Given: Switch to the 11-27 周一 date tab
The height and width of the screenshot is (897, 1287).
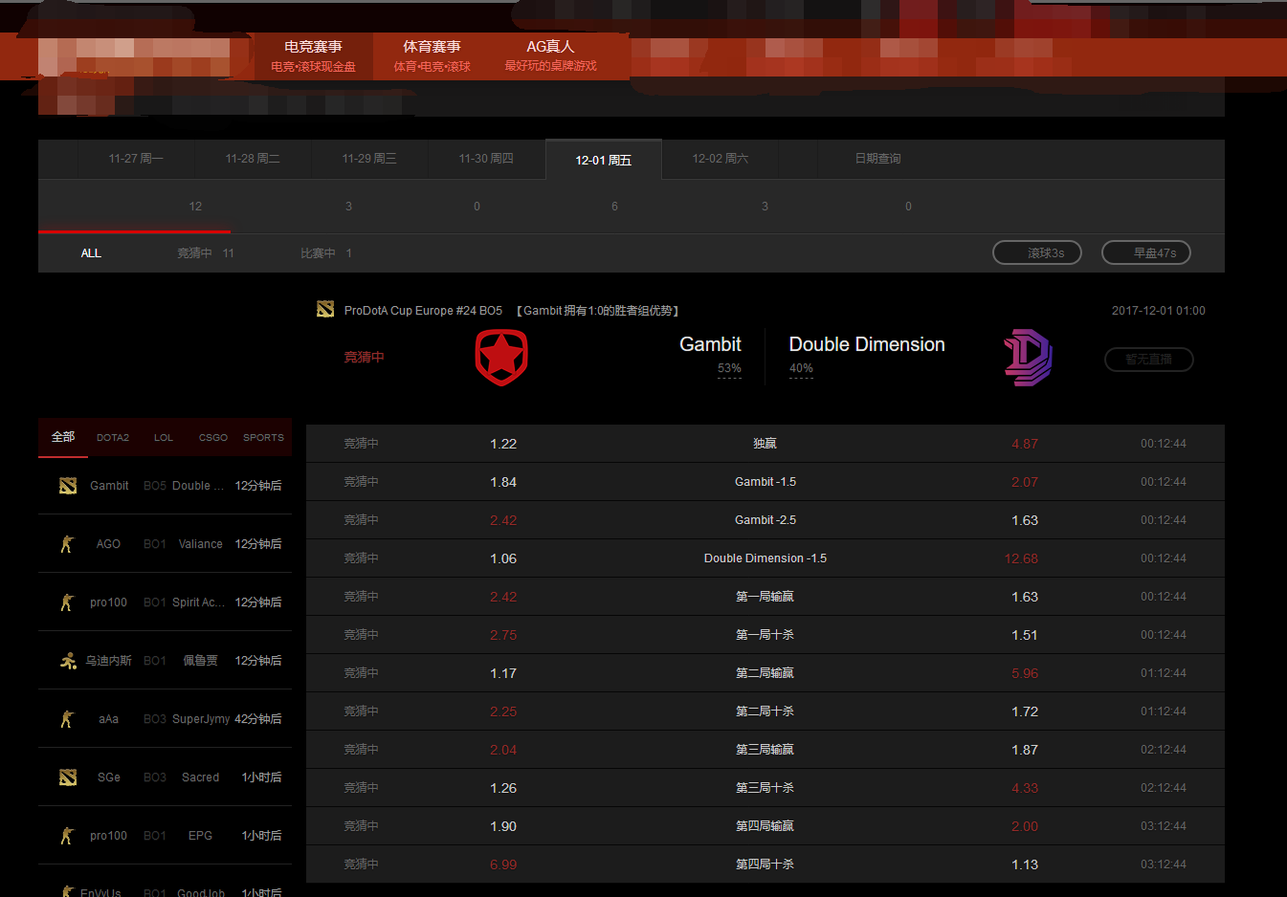Looking at the screenshot, I should 136,159.
